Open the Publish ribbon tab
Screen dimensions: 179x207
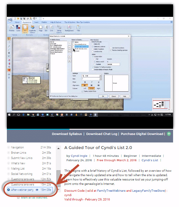click(x=44, y=22)
